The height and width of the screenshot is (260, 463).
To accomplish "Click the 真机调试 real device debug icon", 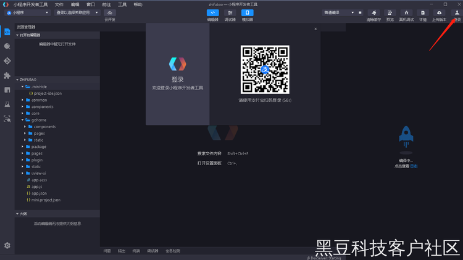I will [406, 13].
